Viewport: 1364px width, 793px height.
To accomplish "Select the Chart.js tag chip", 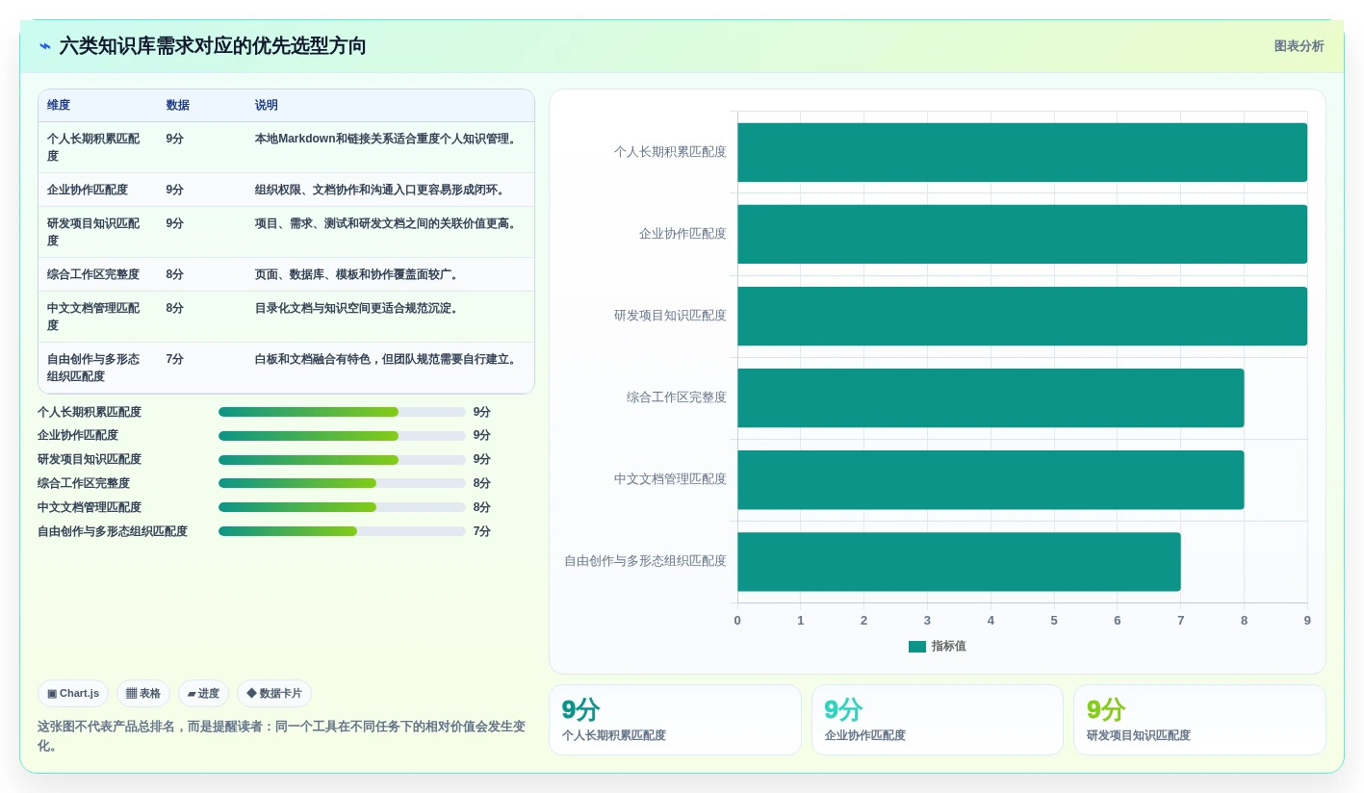I will click(73, 693).
